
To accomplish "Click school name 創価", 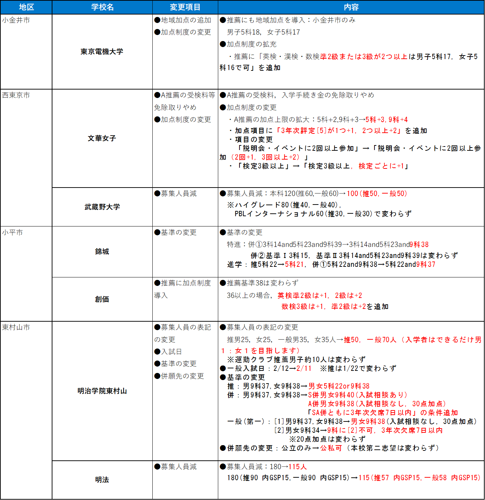I will click(102, 299).
